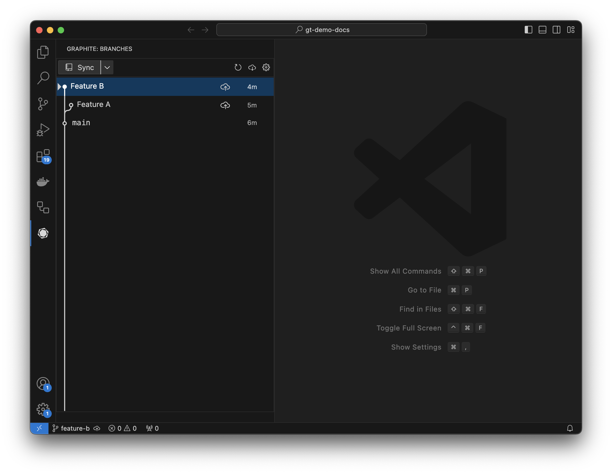Click the cloud download icon in toolbar
The height and width of the screenshot is (474, 612).
click(x=252, y=67)
